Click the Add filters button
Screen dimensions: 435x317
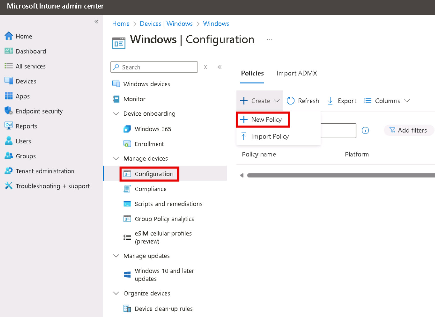pos(408,130)
